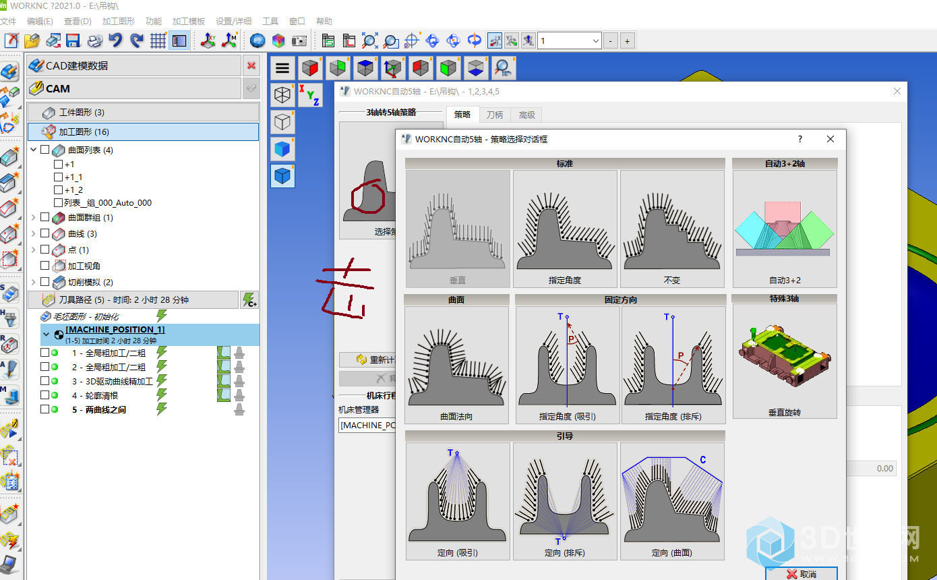Click the 取消 cancel button
937x580 pixels.
(802, 574)
